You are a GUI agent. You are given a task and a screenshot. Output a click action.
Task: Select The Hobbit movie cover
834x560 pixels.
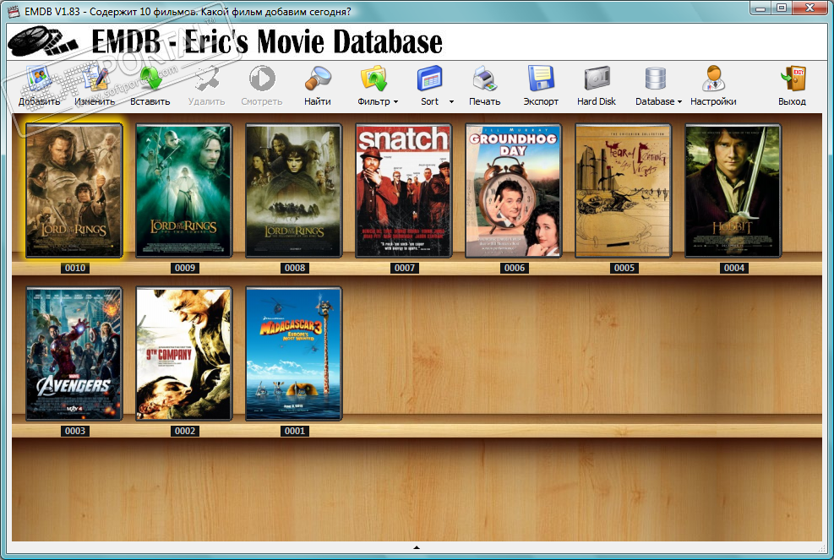[x=733, y=190]
